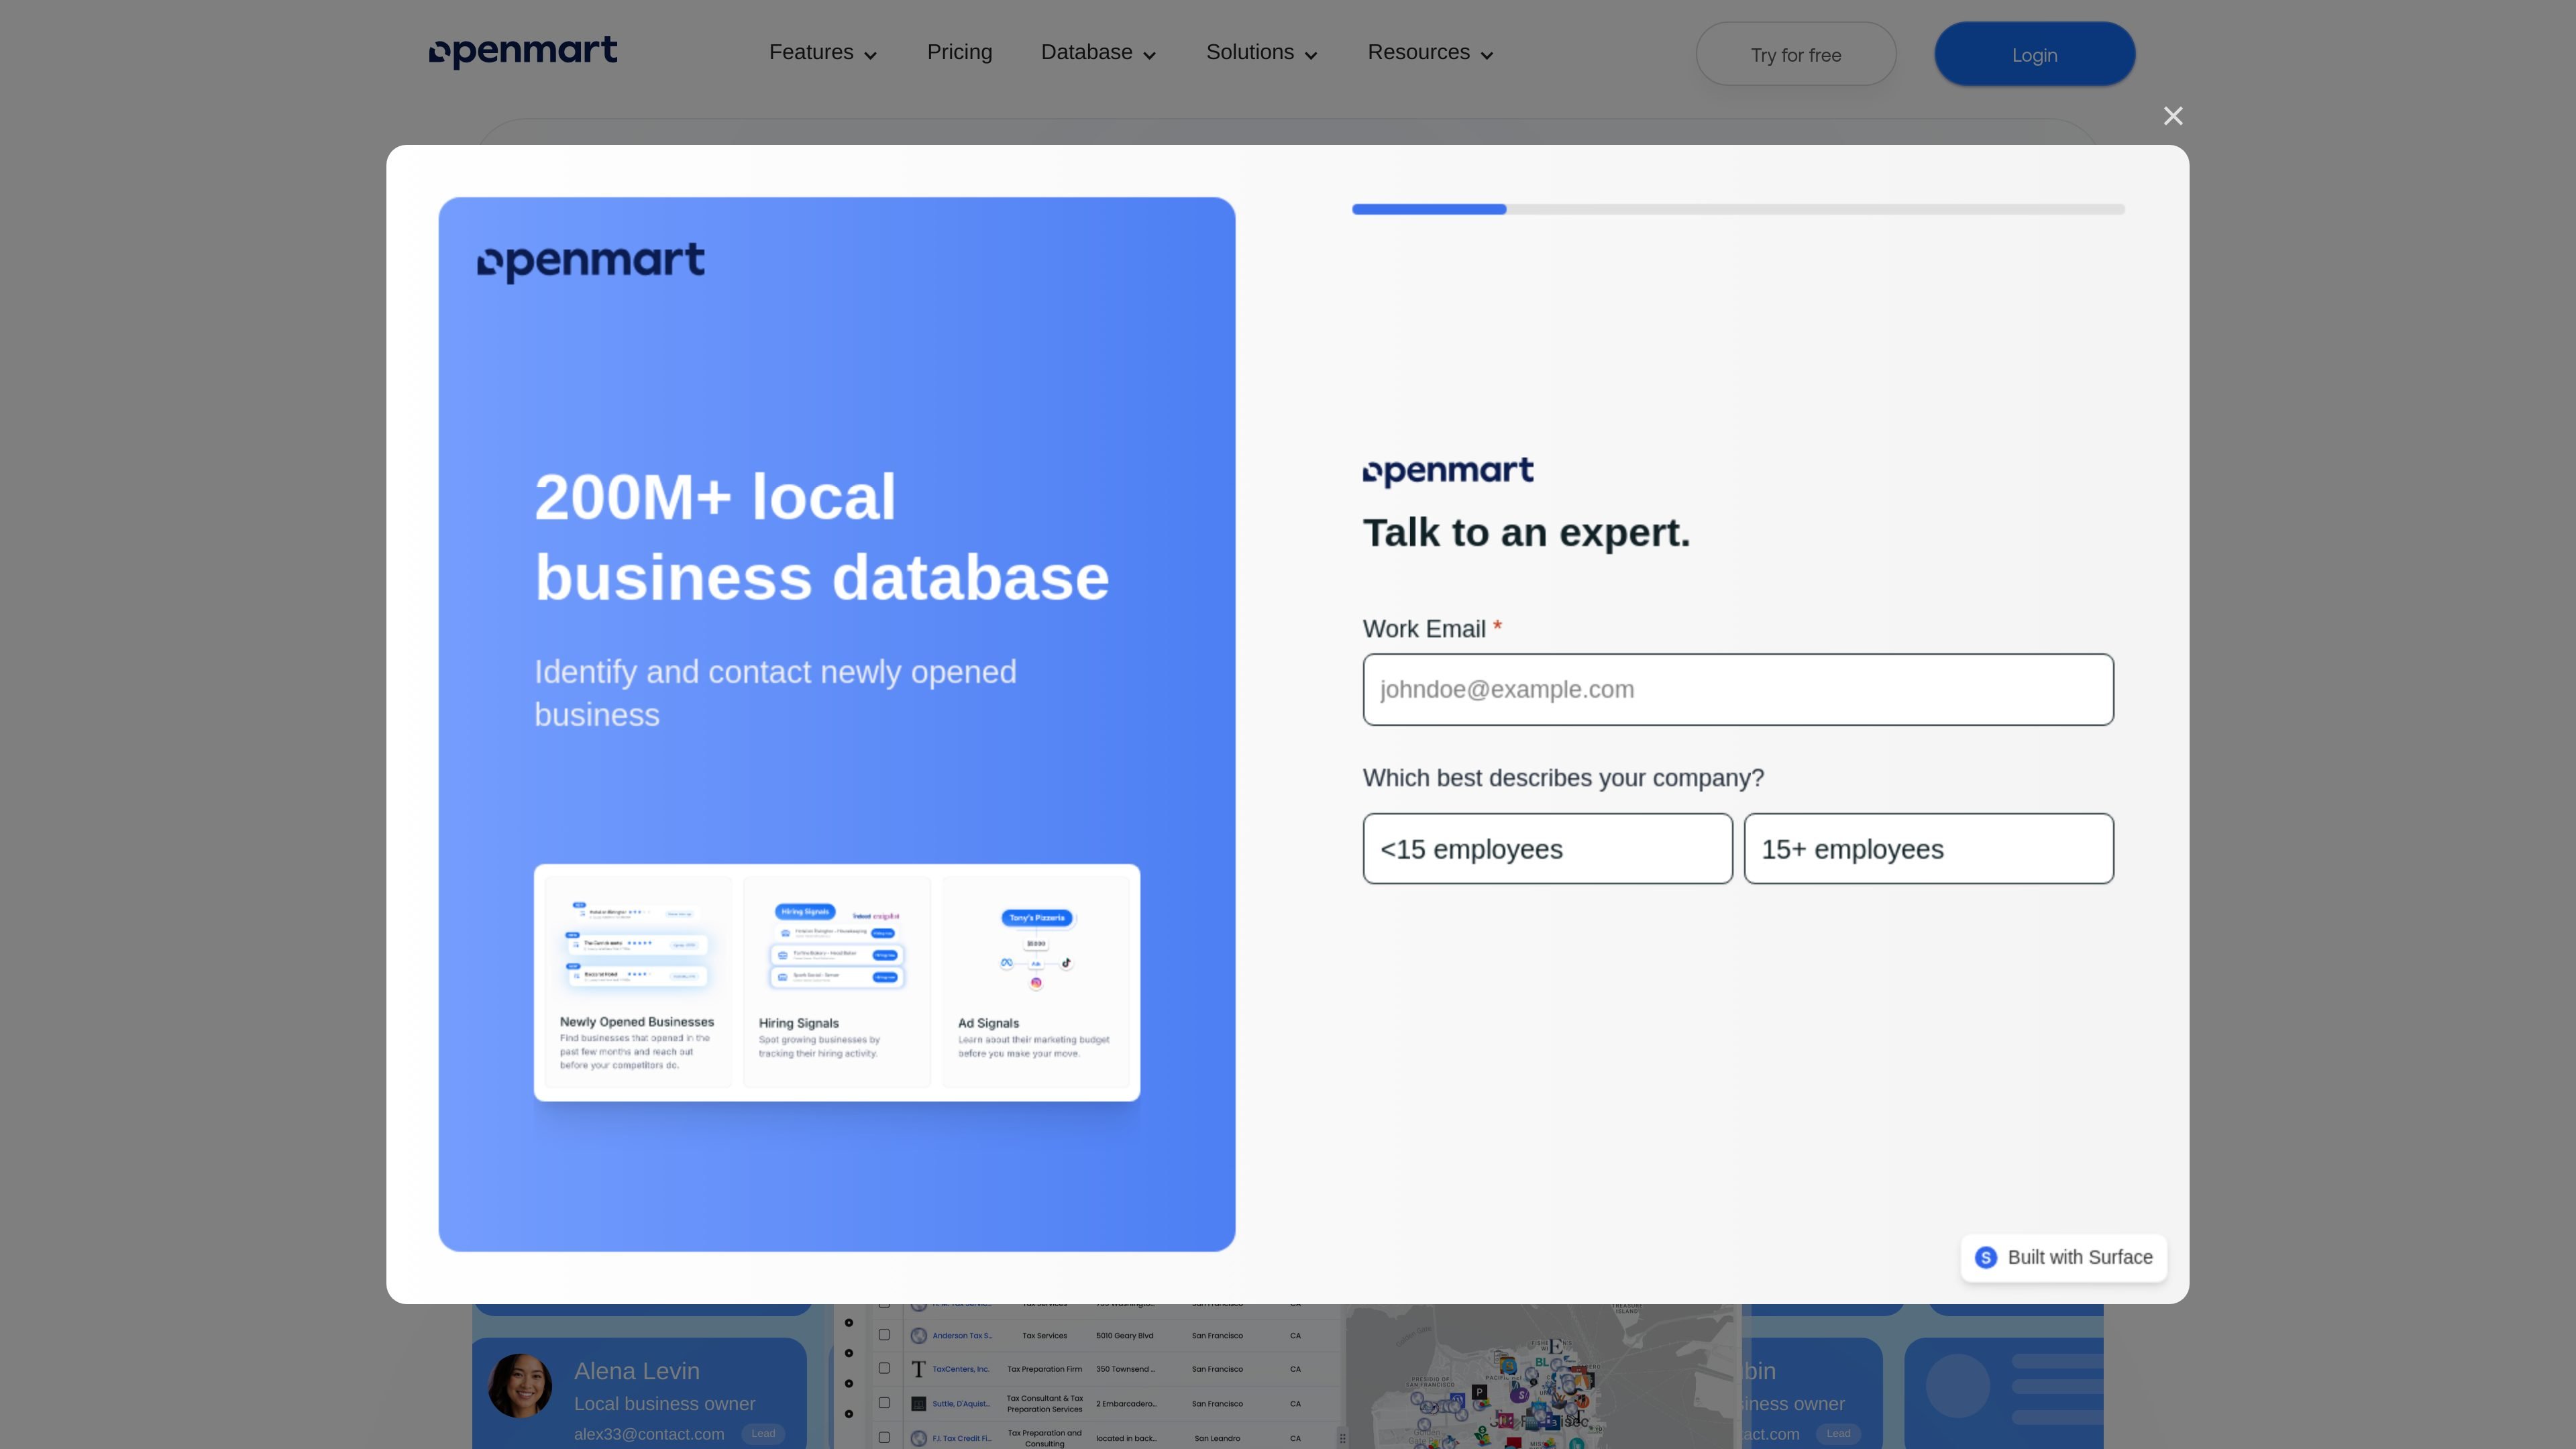Click the Instagram icon in Ad Signals card
2576x1449 pixels.
(1036, 983)
